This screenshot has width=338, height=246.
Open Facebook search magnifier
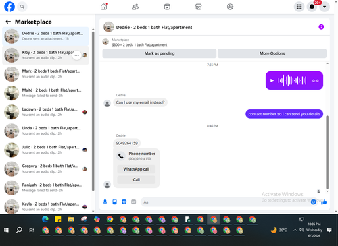click(x=22, y=7)
